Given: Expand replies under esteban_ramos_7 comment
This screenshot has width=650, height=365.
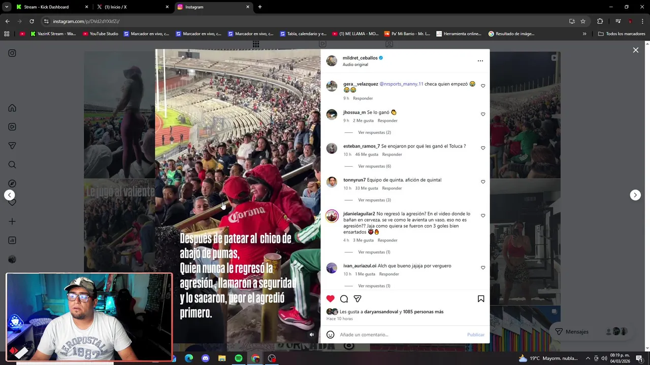Looking at the screenshot, I should coord(374,166).
